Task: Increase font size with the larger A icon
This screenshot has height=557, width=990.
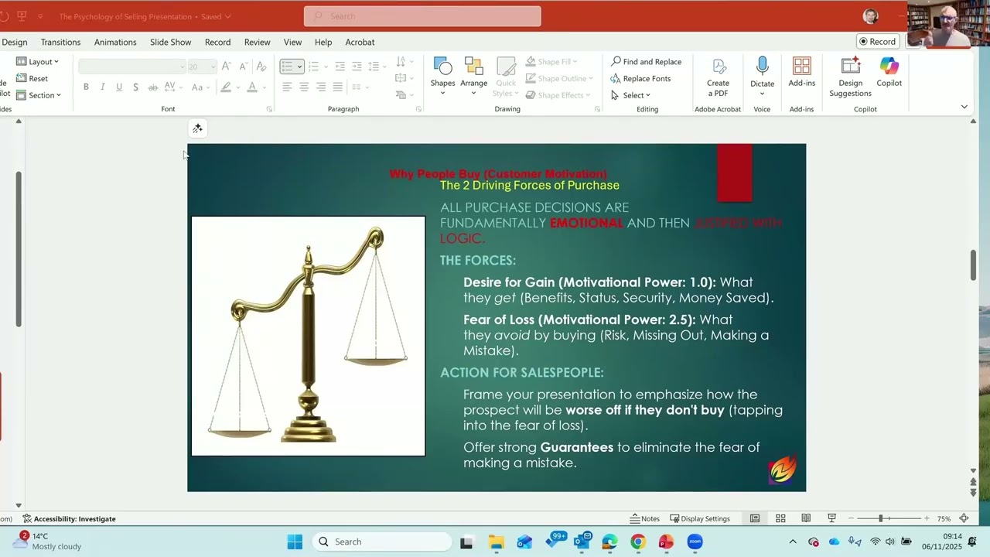Action: tap(226, 67)
